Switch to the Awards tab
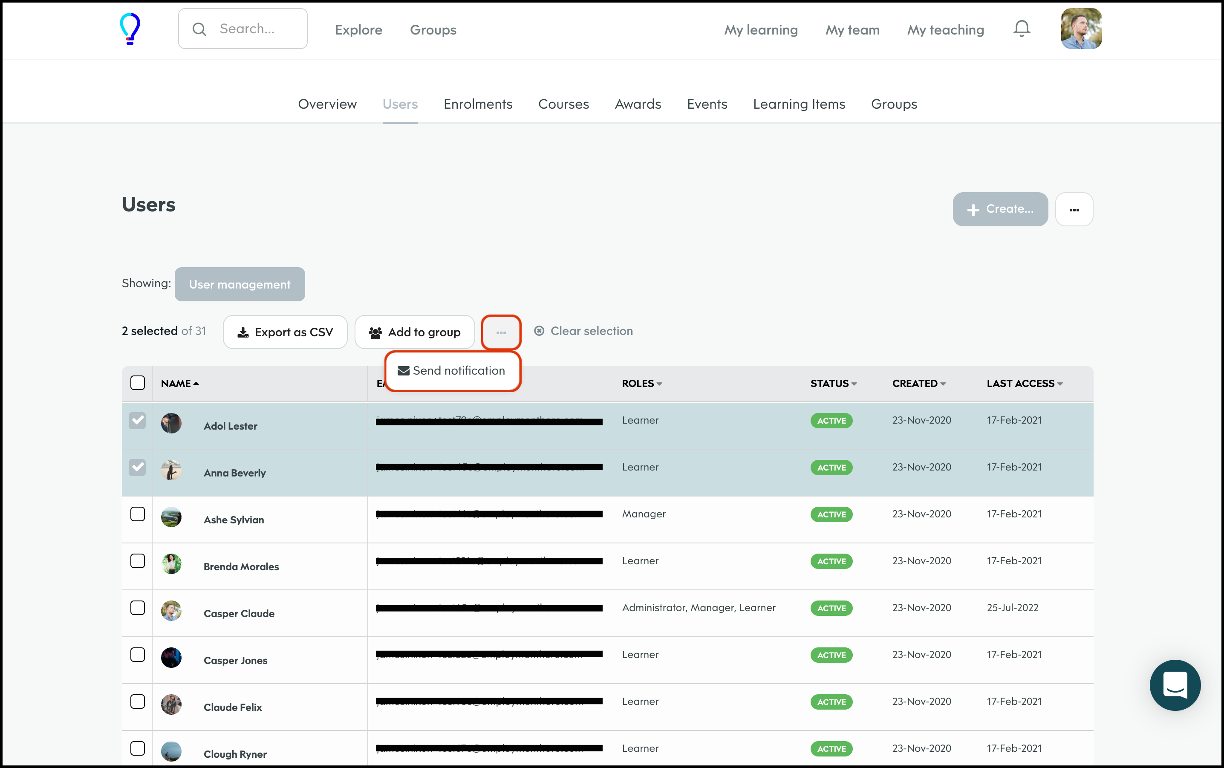The image size is (1224, 768). point(638,104)
